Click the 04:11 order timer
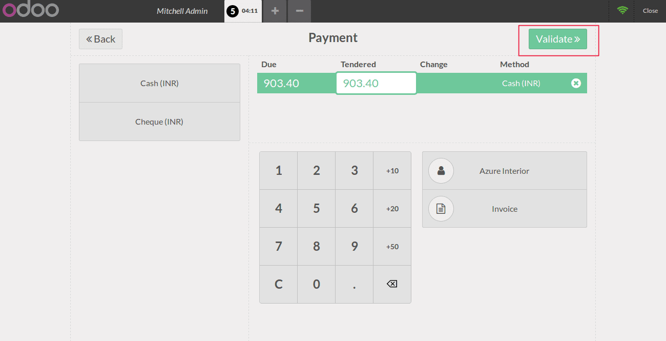Viewport: 666px width, 341px height. [249, 11]
